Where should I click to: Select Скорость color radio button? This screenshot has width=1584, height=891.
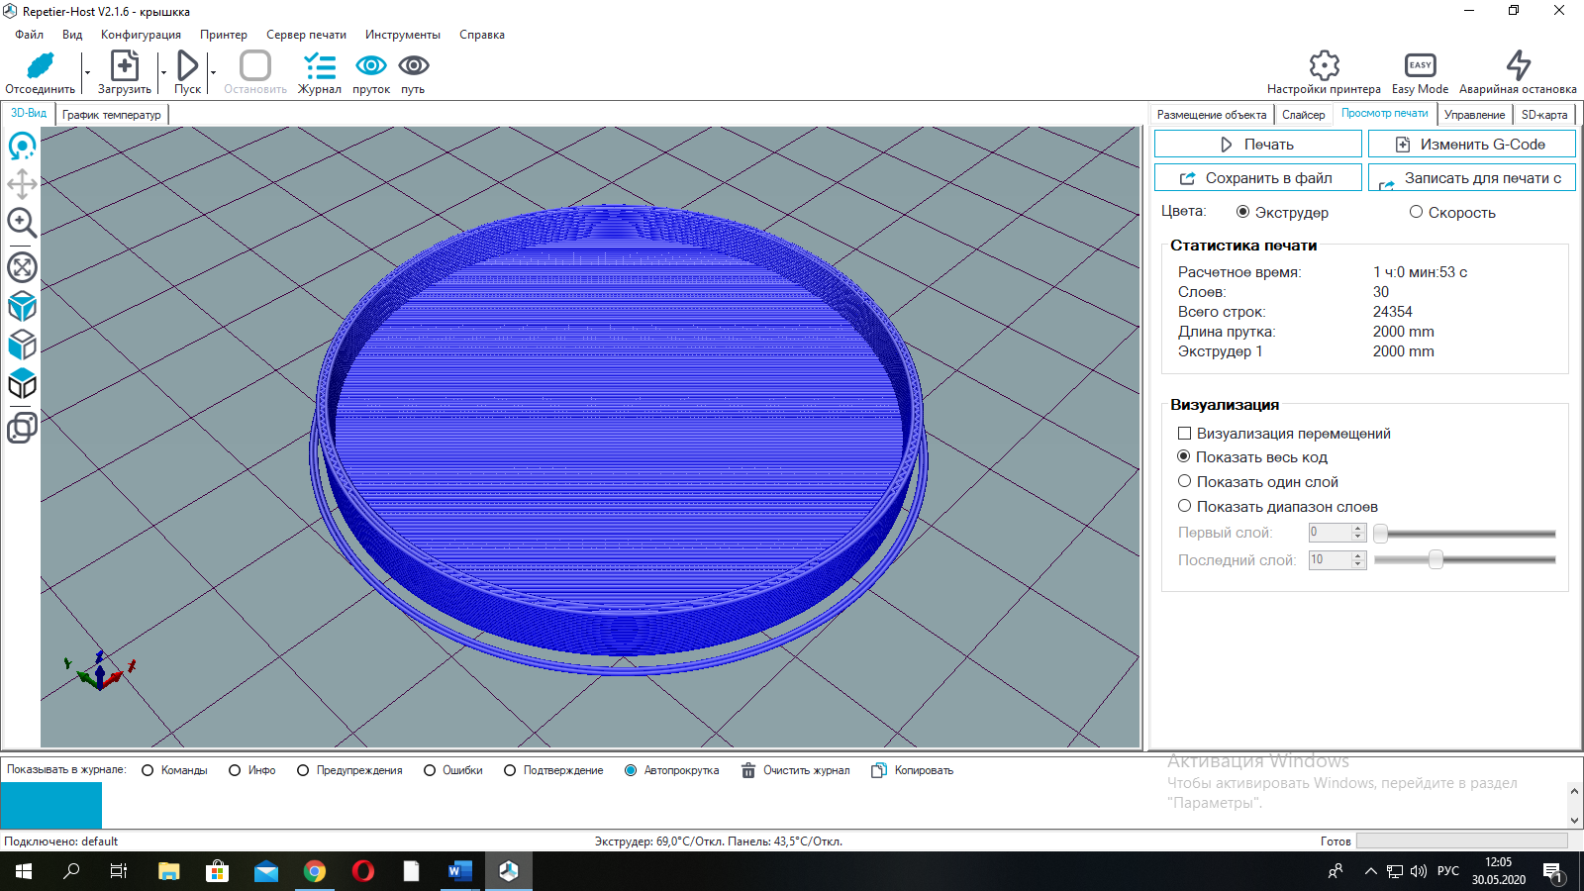(x=1416, y=212)
